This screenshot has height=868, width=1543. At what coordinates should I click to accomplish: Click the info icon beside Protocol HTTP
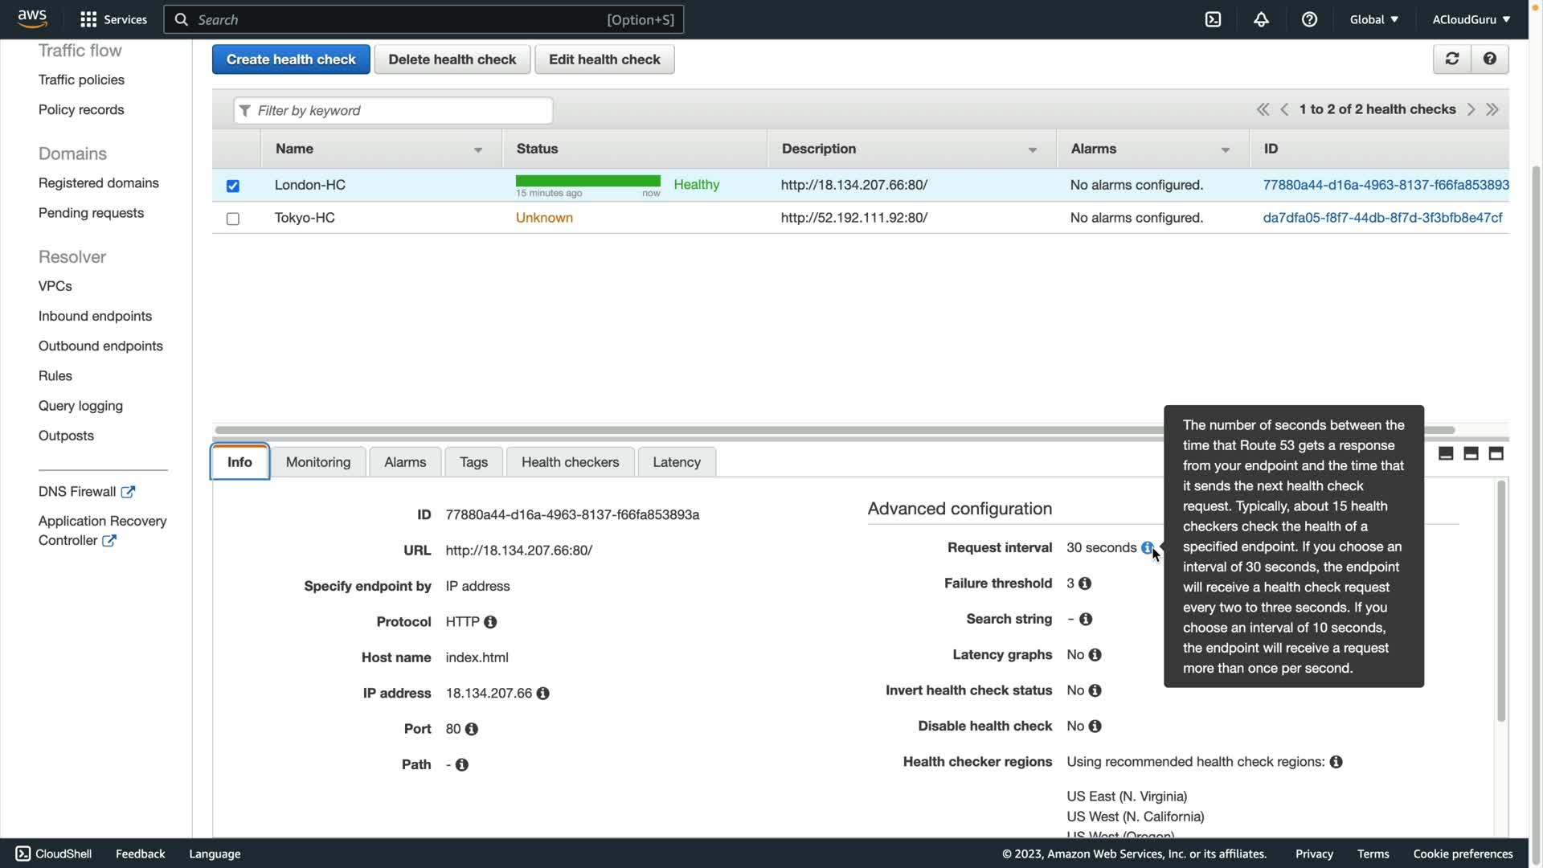click(490, 622)
